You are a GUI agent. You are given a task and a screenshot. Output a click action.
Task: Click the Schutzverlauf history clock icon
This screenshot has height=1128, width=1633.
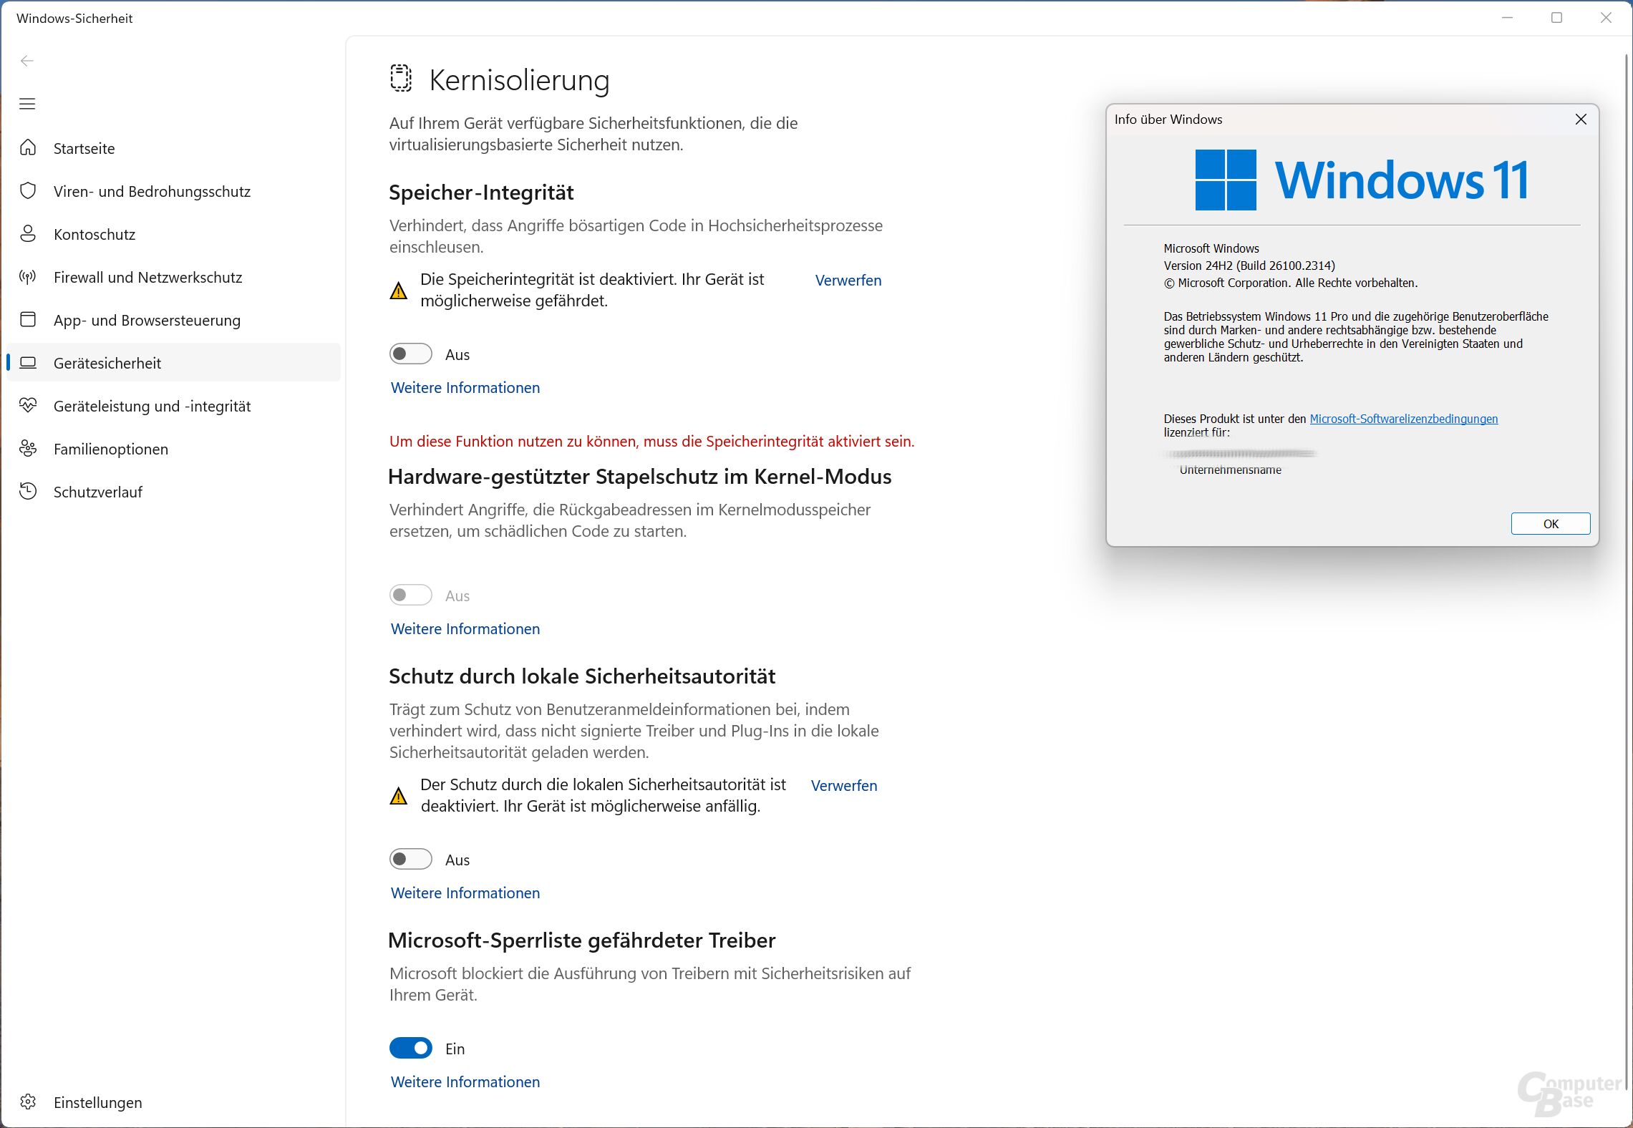pyautogui.click(x=28, y=492)
